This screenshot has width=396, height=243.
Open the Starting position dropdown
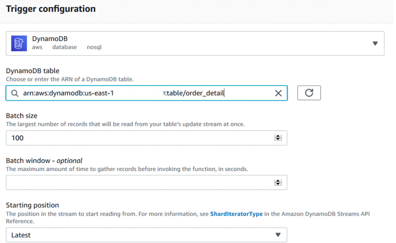tap(146, 235)
